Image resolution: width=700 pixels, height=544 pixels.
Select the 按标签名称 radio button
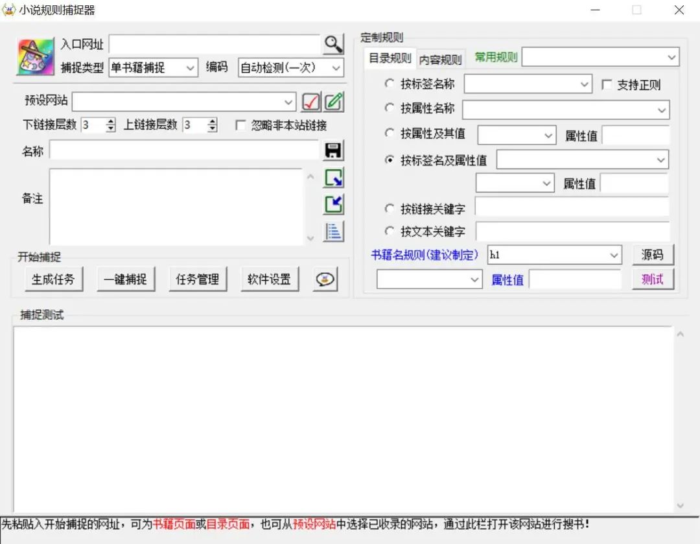click(x=390, y=84)
